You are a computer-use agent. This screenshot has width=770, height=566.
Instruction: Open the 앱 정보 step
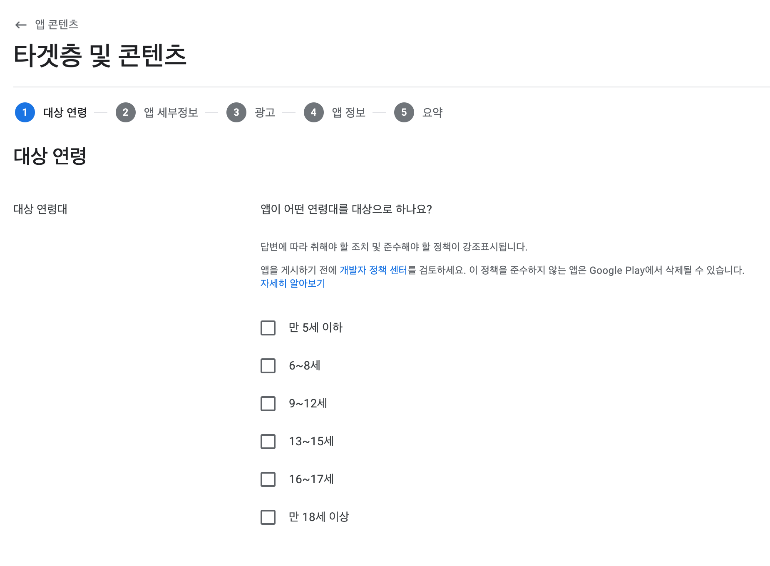(x=349, y=112)
